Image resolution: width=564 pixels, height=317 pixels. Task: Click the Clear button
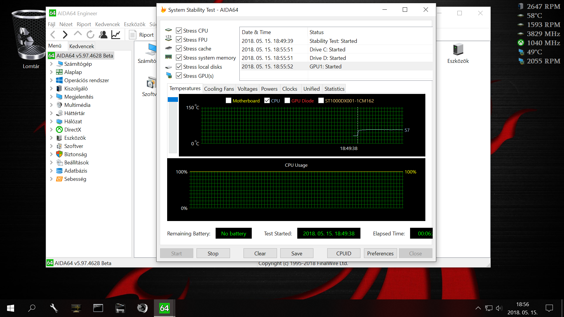[260, 253]
